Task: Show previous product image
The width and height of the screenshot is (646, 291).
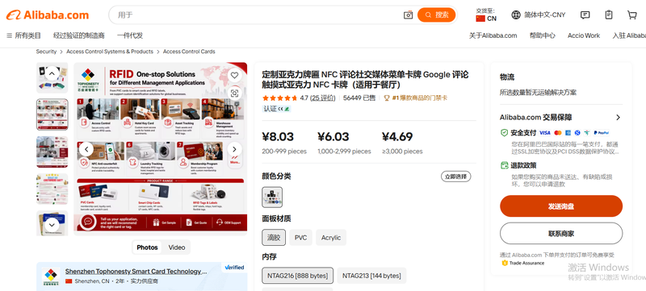Action: click(86, 149)
